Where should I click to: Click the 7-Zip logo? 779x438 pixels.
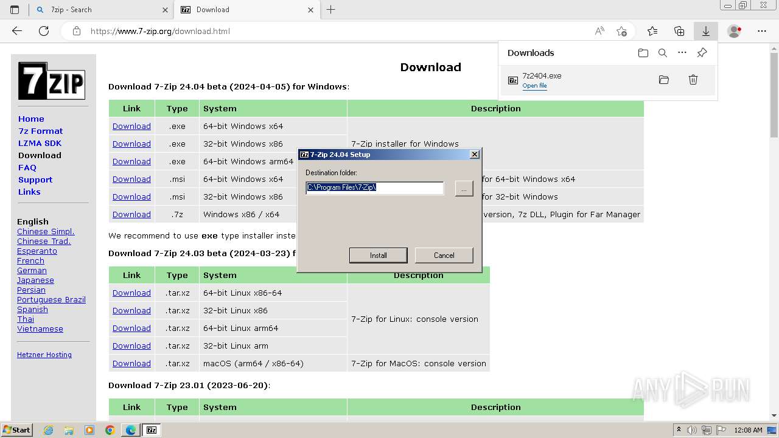51,81
